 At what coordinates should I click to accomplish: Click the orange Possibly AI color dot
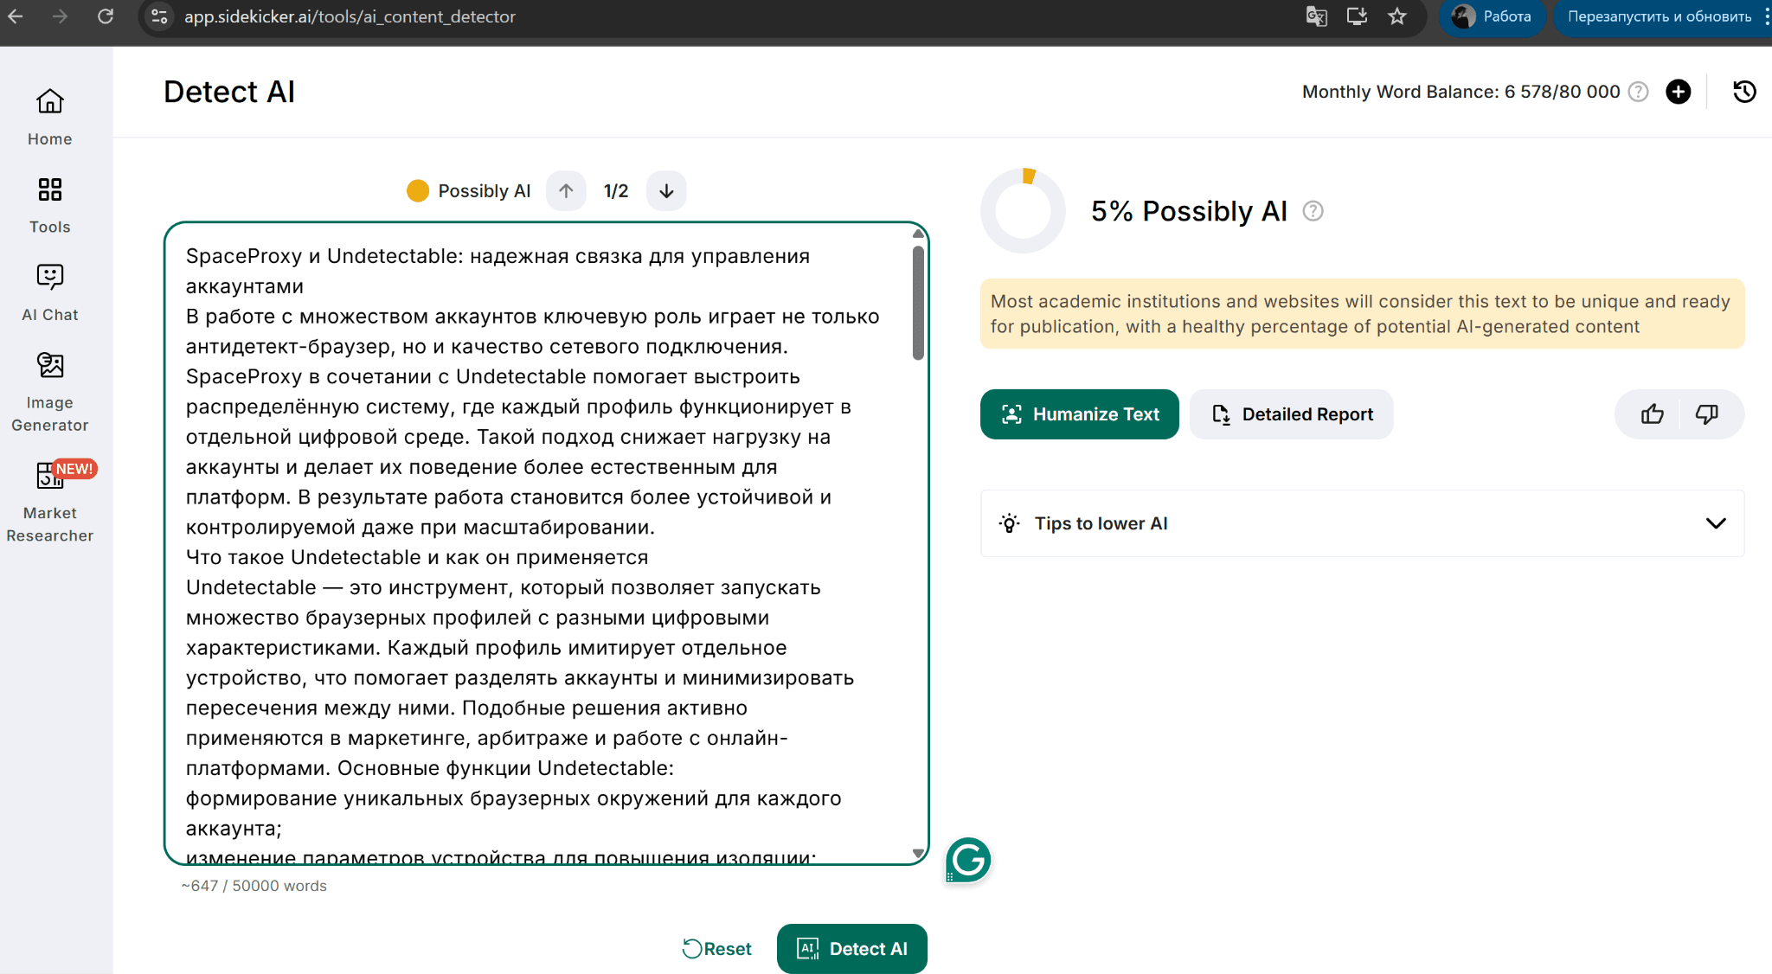(418, 191)
